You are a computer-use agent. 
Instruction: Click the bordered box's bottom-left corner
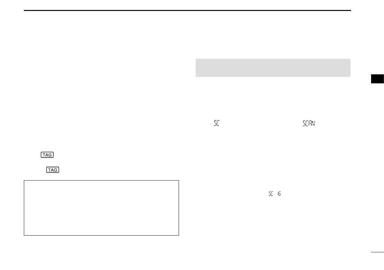[24, 235]
